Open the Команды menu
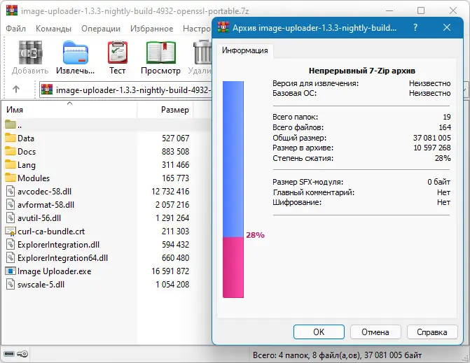The image size is (470, 363). point(53,29)
